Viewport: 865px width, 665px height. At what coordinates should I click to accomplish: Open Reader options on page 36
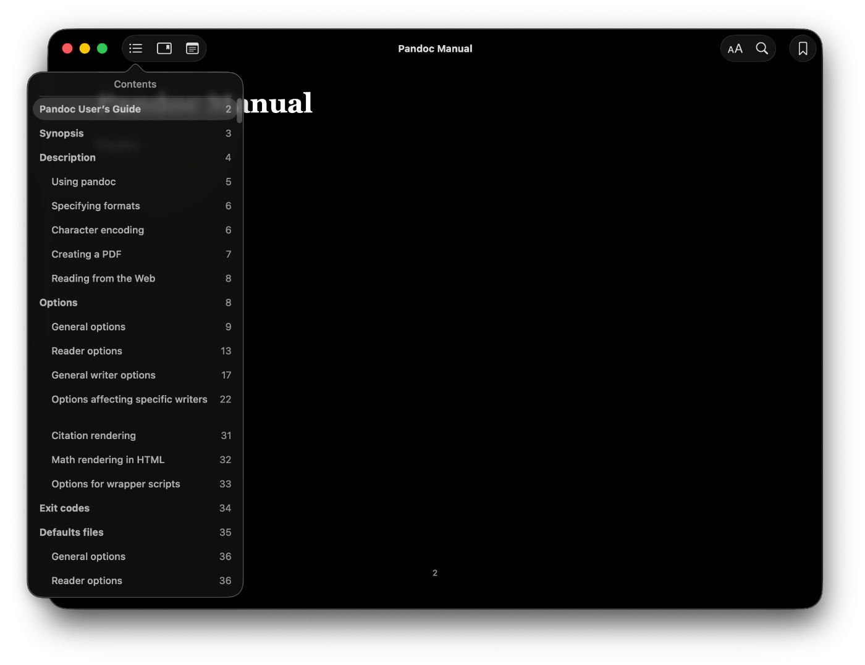click(x=135, y=580)
